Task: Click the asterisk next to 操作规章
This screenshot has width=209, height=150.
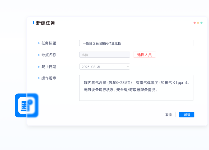Action: click(x=39, y=78)
